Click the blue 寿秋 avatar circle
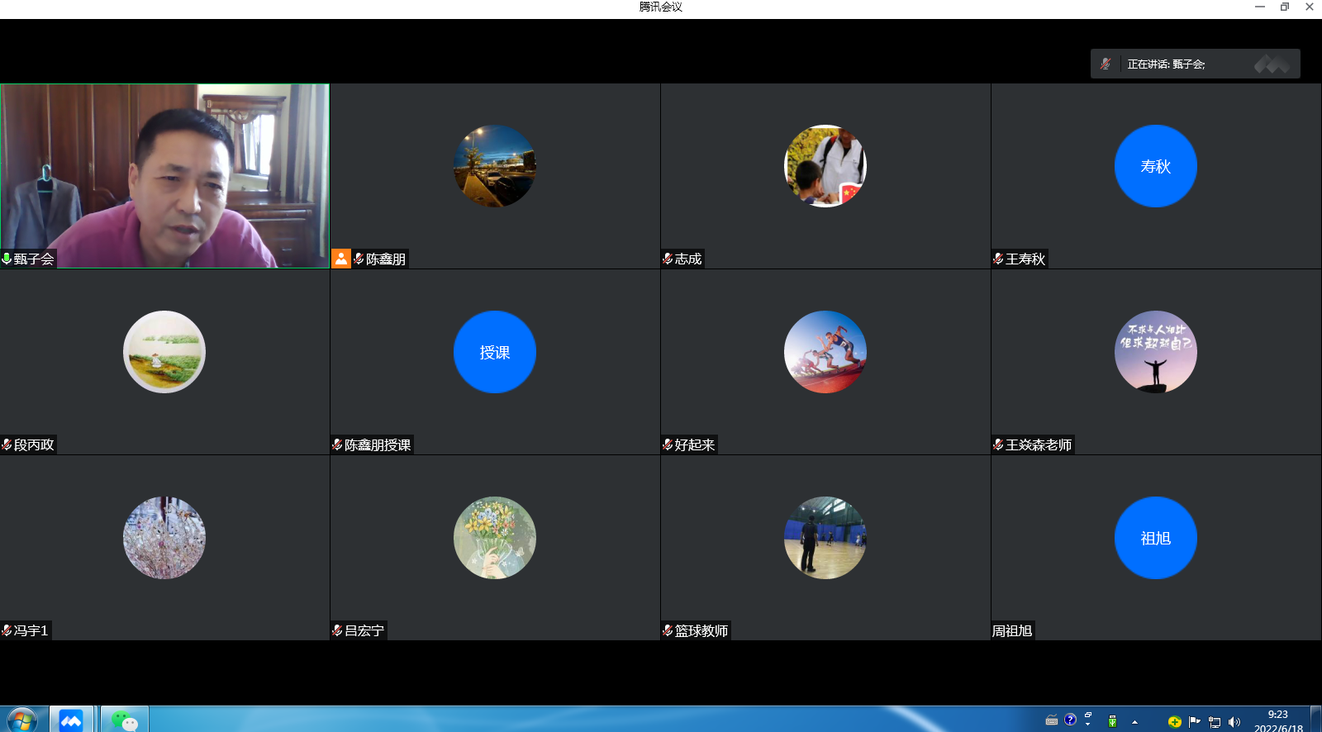 pyautogui.click(x=1156, y=166)
